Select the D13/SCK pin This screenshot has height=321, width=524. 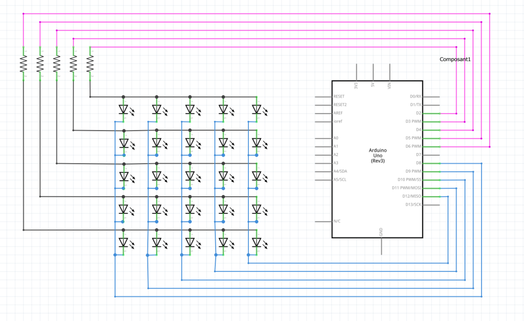click(431, 205)
